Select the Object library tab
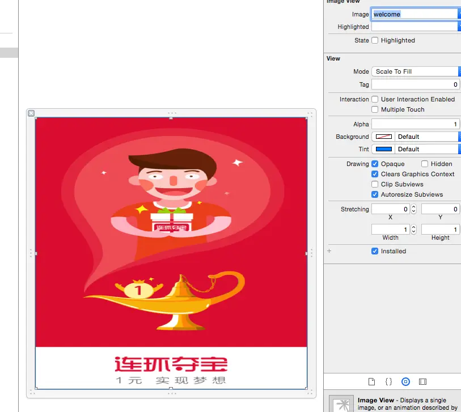This screenshot has height=412, width=461. coord(405,382)
